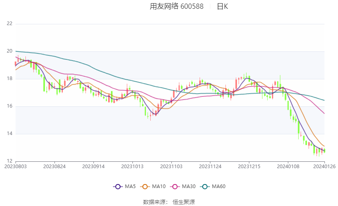Click the 20231124 date axis label
This screenshot has width=338, height=206.
pos(210,167)
